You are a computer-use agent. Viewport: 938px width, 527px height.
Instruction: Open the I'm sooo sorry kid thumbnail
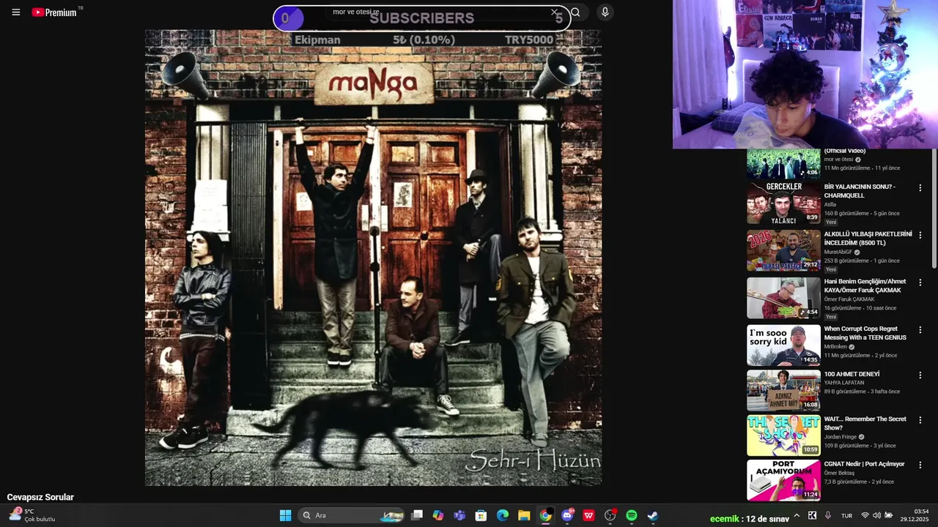point(783,345)
